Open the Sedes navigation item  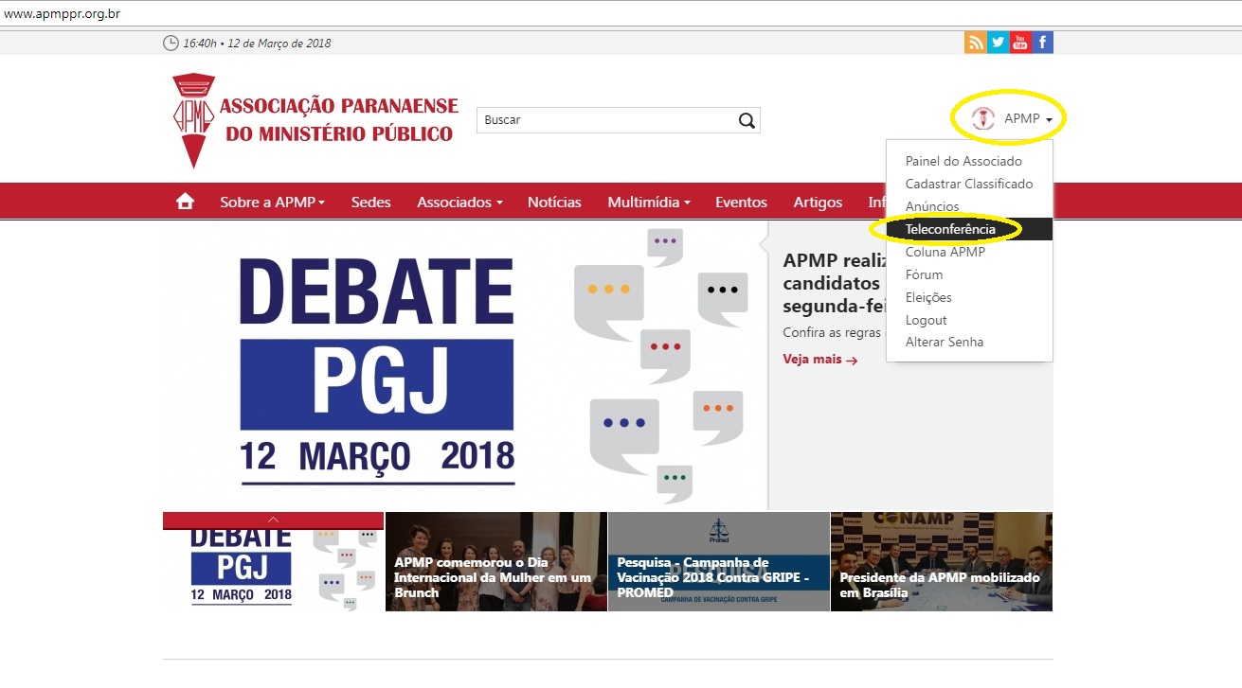pos(370,202)
